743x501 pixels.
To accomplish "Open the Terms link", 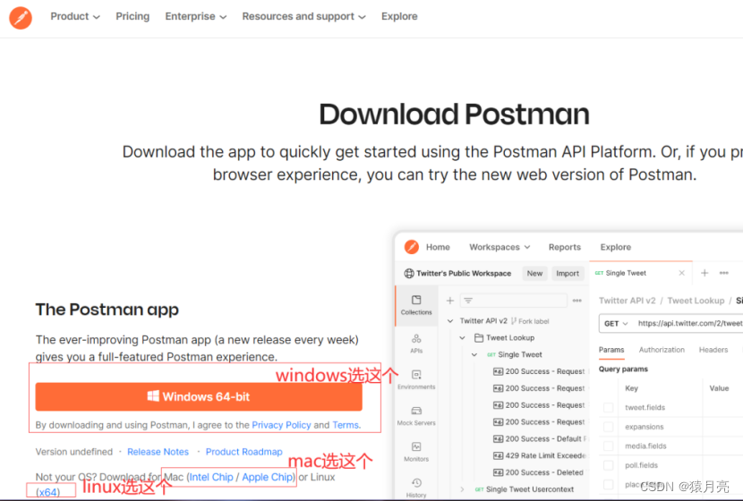I will point(346,425).
